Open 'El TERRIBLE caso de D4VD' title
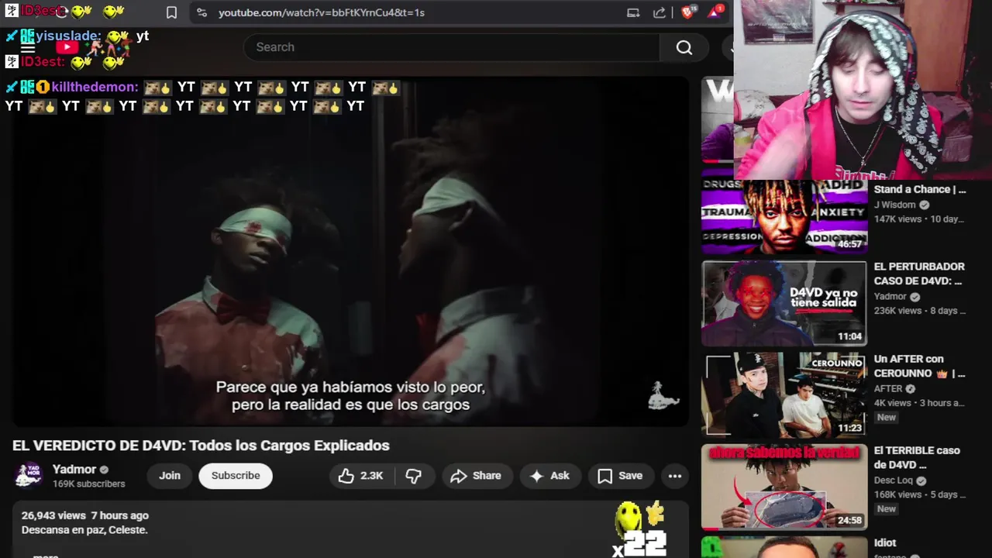 pos(917,457)
